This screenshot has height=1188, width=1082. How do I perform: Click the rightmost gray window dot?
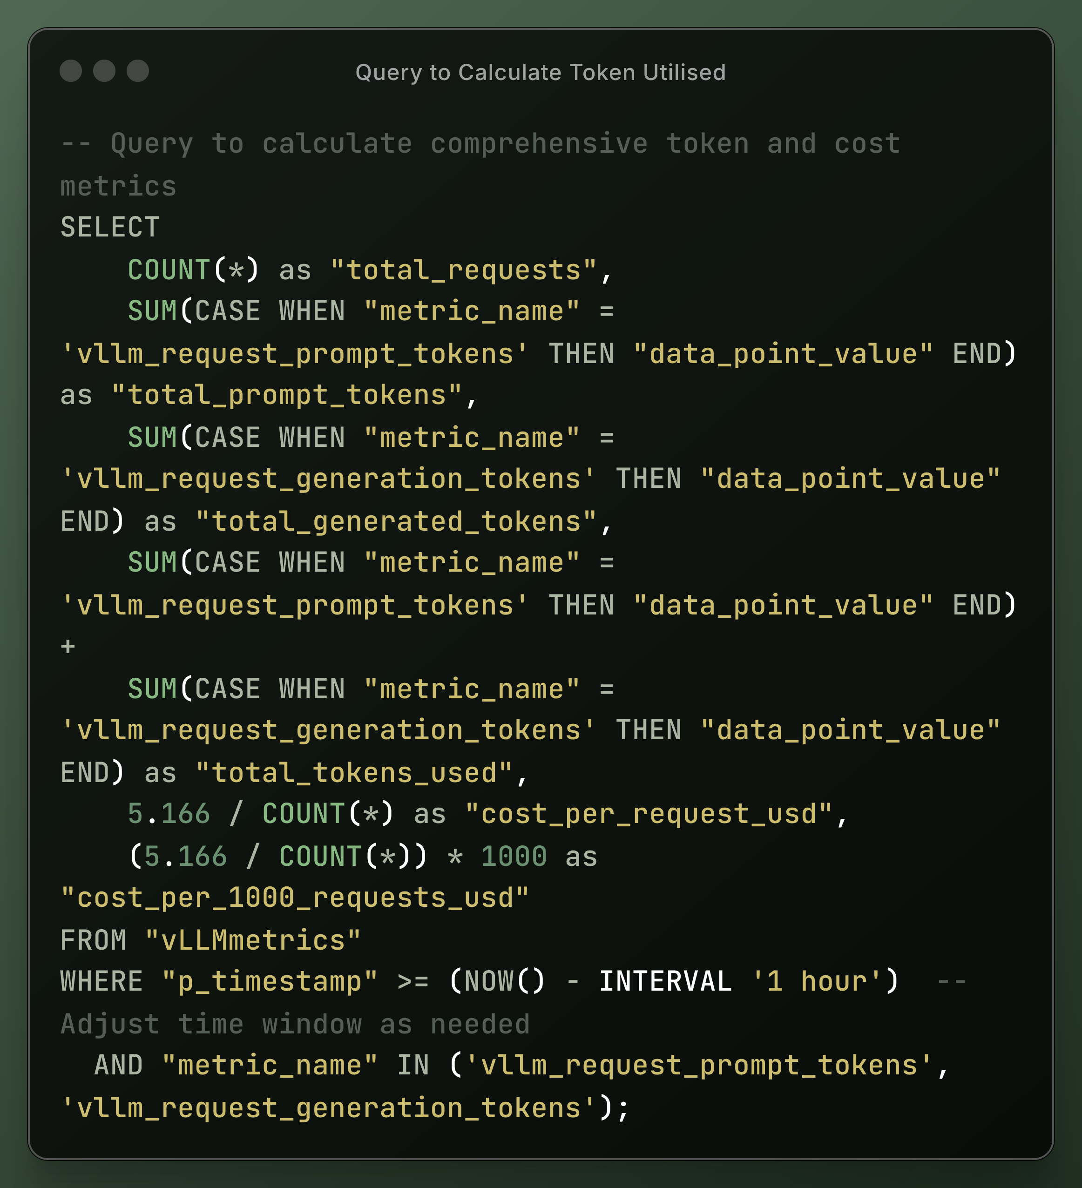[x=138, y=71]
